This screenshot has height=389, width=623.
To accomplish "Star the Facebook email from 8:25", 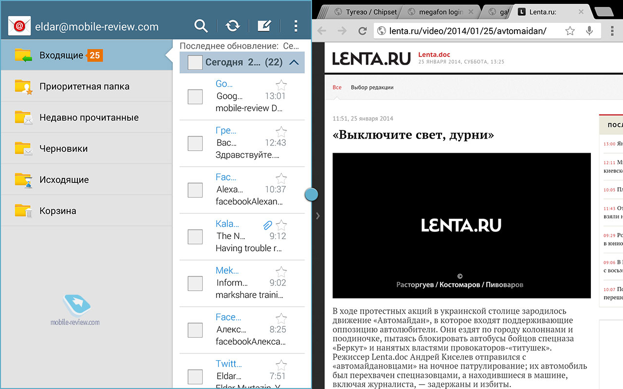I will pyautogui.click(x=281, y=318).
